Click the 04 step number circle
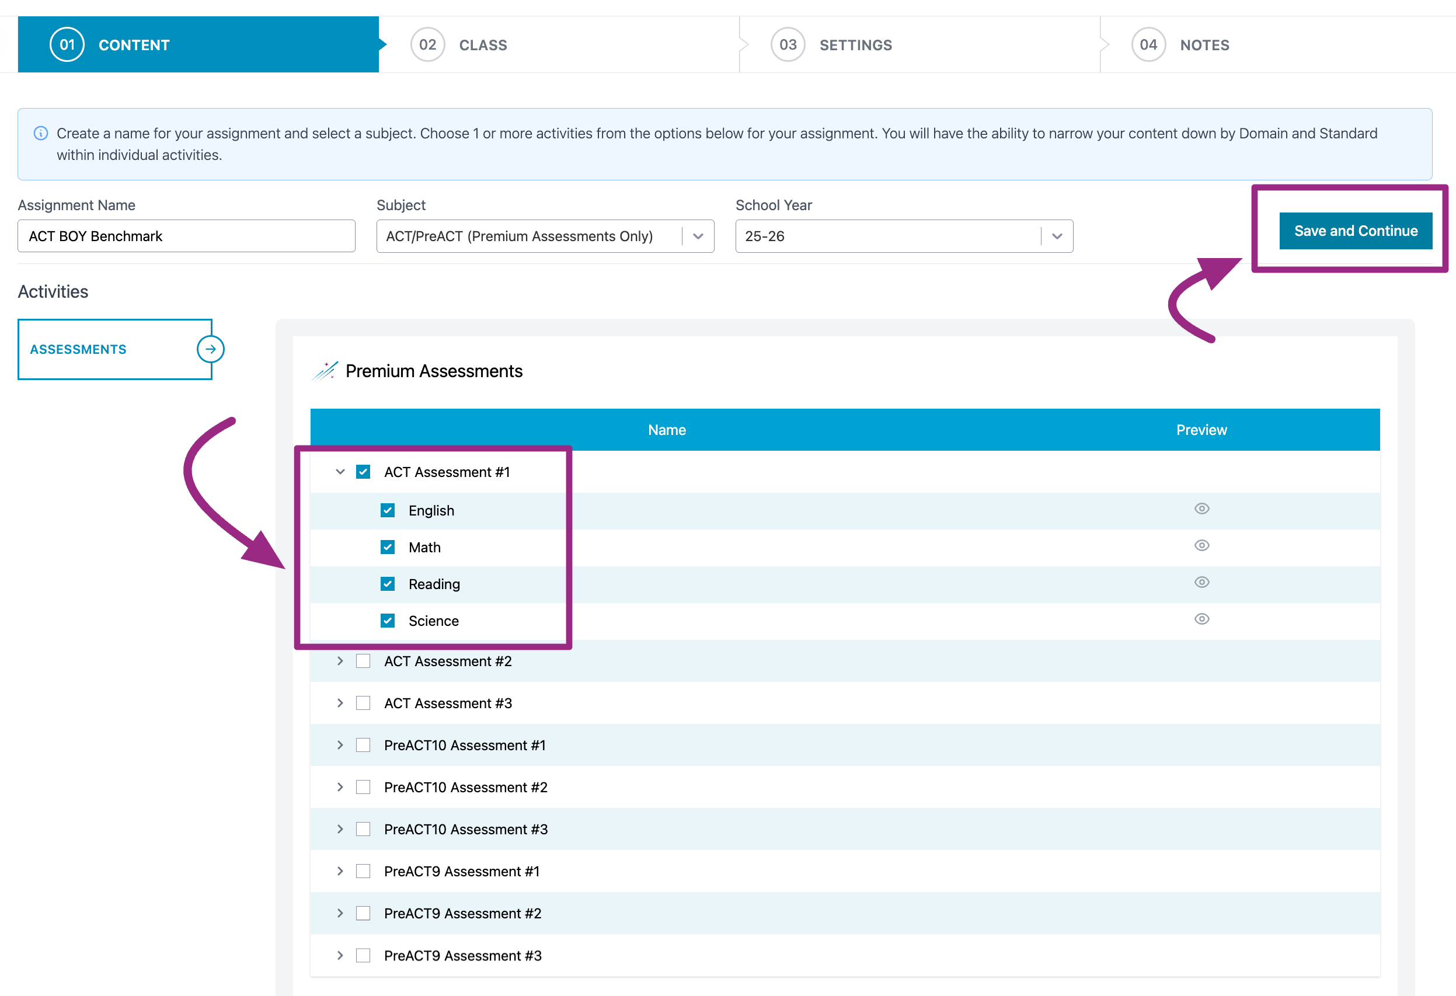This screenshot has height=996, width=1456. 1148,44
